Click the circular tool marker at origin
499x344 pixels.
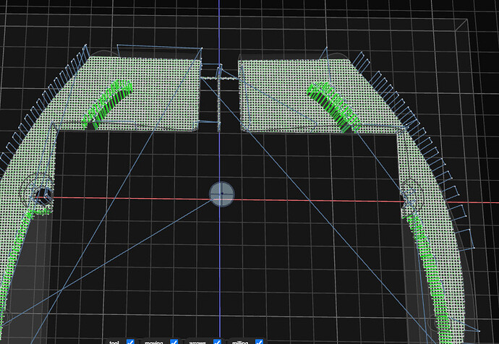[222, 193]
